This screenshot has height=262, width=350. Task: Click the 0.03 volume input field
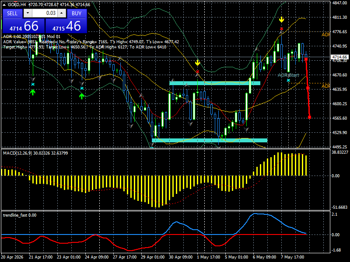[45, 13]
